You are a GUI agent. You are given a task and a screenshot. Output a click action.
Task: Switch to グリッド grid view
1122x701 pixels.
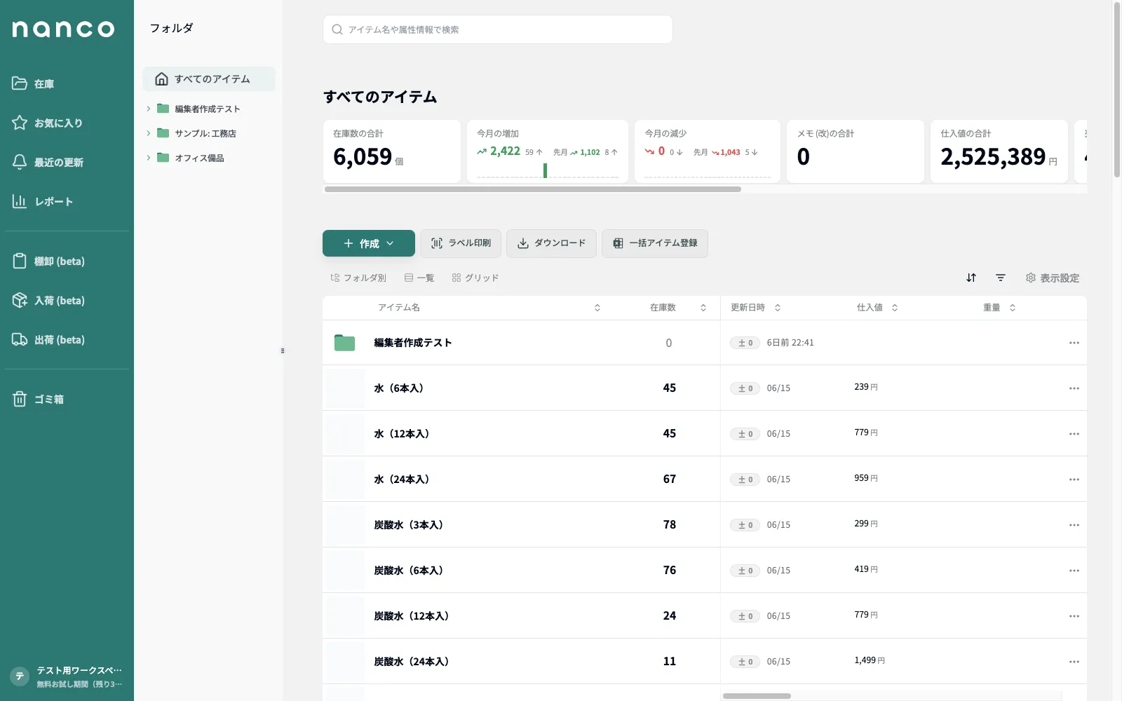[x=475, y=278]
